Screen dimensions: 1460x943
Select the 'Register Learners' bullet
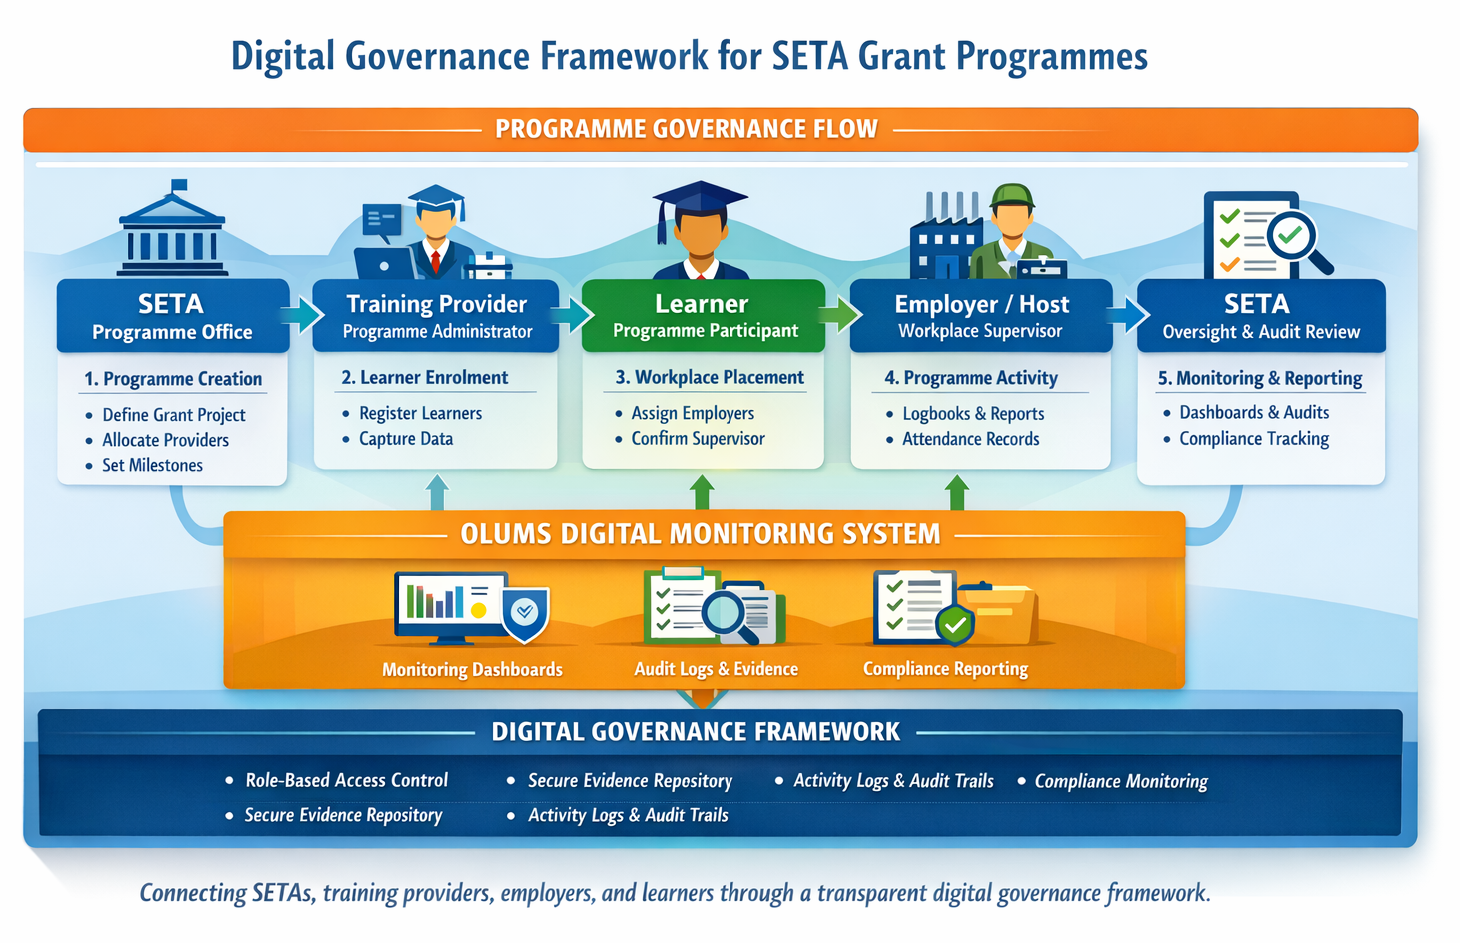tap(421, 414)
